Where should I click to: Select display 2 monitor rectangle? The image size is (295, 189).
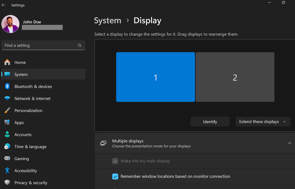(x=235, y=77)
